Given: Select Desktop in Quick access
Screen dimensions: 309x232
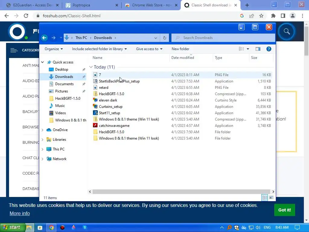Looking at the screenshot, I should tap(62, 69).
